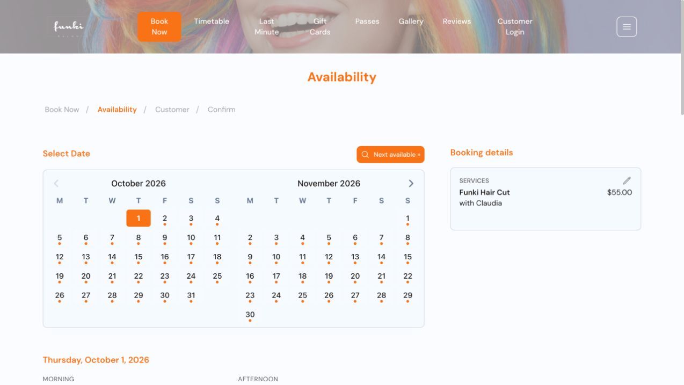Open the Gallery page
The height and width of the screenshot is (385, 684).
(411, 21)
